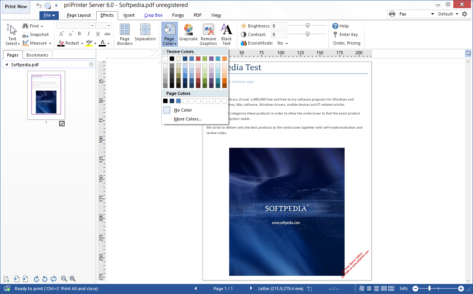Viewport: 473px width, 294px height.
Task: Click the add page icon below thumbnails
Action: pos(6,279)
